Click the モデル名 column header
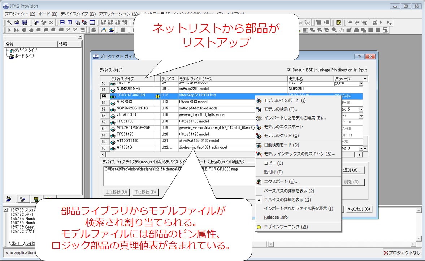This screenshot has height=261, width=425. click(x=311, y=79)
